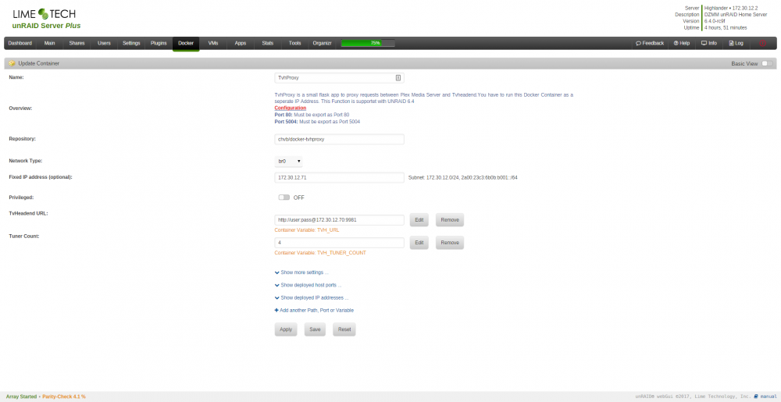781x402 pixels.
Task: Open the Info item in the navigation bar
Action: (x=709, y=43)
